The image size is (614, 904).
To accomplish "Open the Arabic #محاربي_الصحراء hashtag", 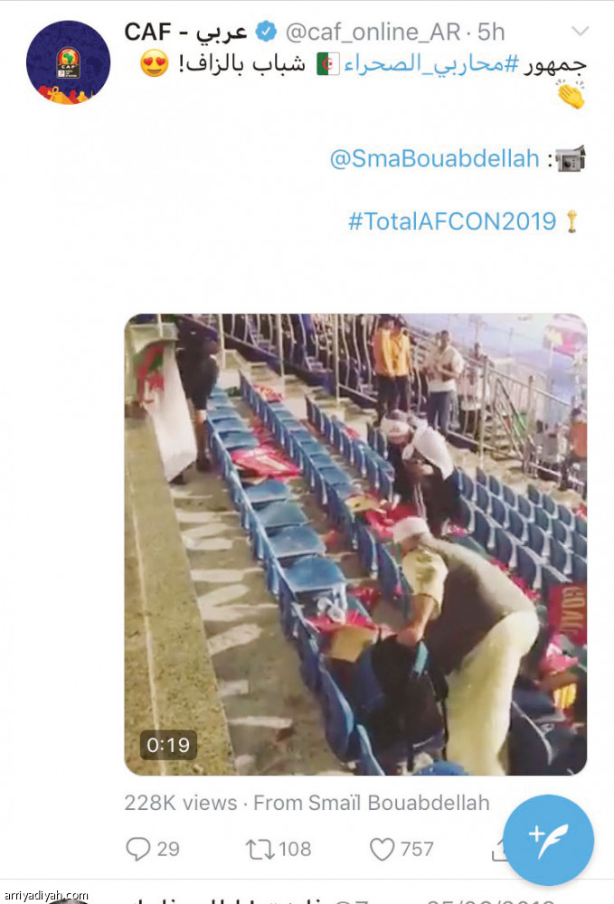I will (432, 64).
